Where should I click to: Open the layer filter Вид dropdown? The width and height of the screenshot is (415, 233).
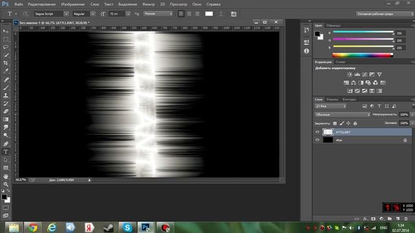tap(331, 106)
